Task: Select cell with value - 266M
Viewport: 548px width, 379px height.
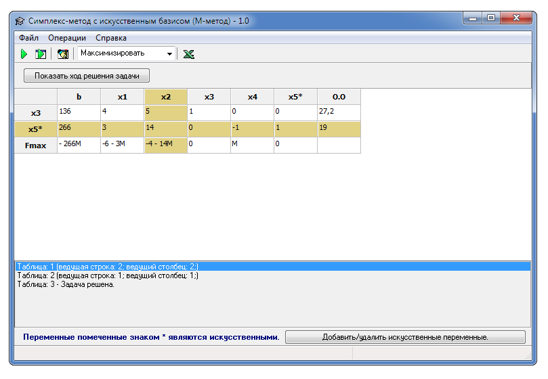Action: pos(79,146)
